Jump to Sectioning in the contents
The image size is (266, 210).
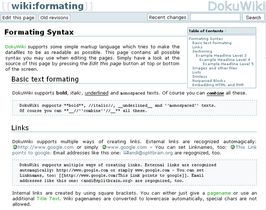[202, 51]
